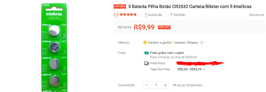Image resolution: width=266 pixels, height=92 pixels.
Task: Click the Denunciar report link
Action: point(257,15)
